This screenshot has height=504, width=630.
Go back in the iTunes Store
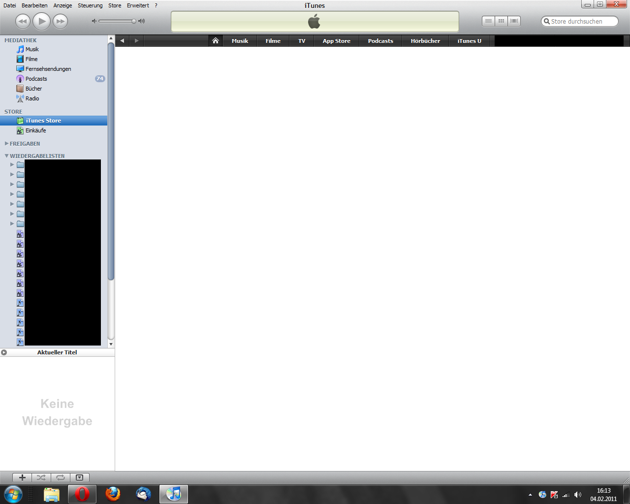[x=122, y=41]
